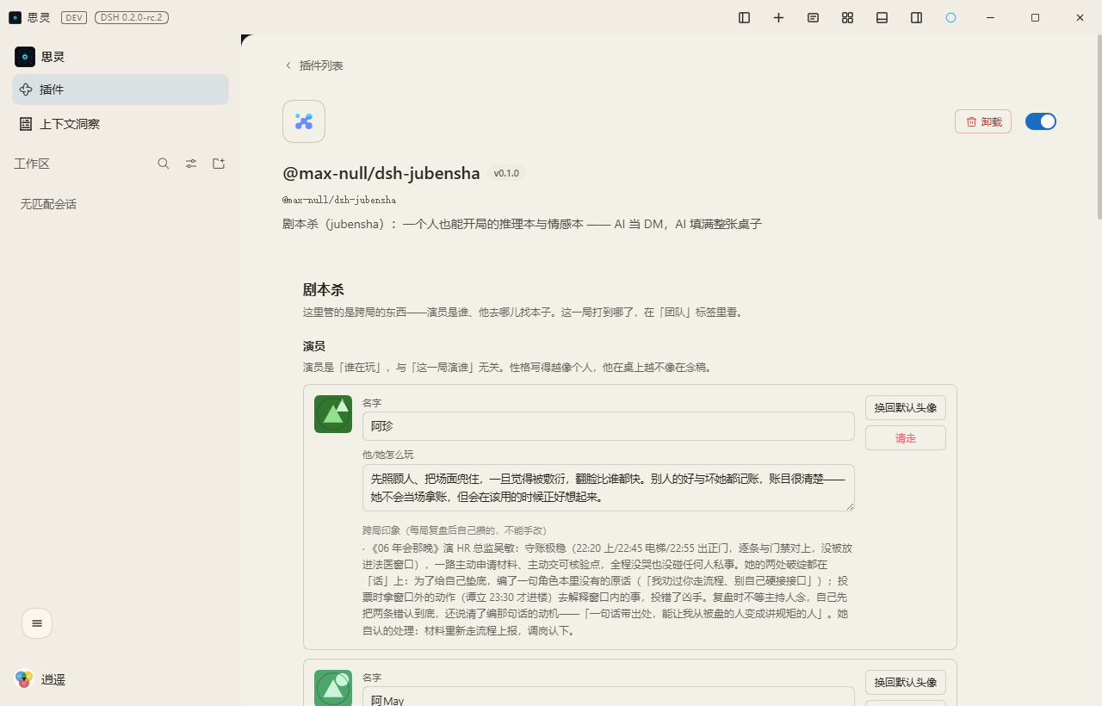Click the 剧本杀 section heading
Screen dimensions: 1102x706
[324, 290]
